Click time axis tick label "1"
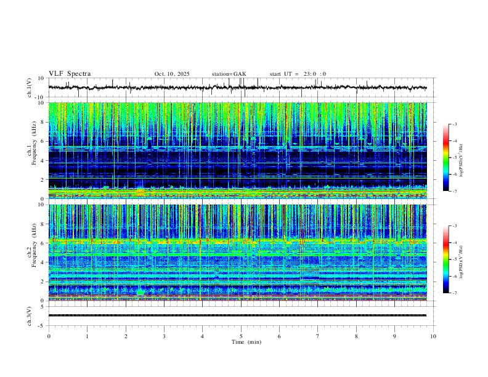488x377 pixels. [x=87, y=336]
